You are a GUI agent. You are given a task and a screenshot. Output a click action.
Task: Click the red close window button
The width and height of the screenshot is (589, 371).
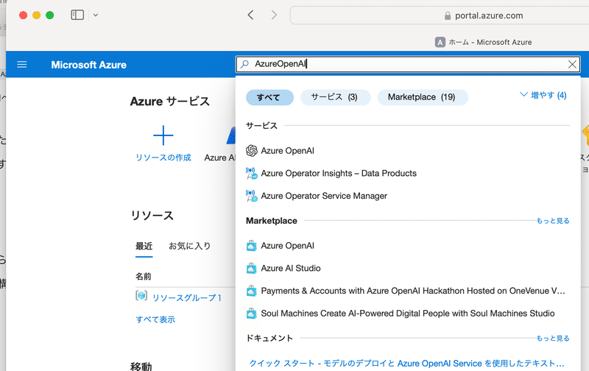24,15
